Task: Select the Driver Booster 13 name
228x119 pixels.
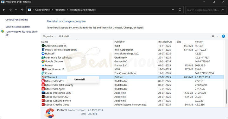Action: coord(54,69)
